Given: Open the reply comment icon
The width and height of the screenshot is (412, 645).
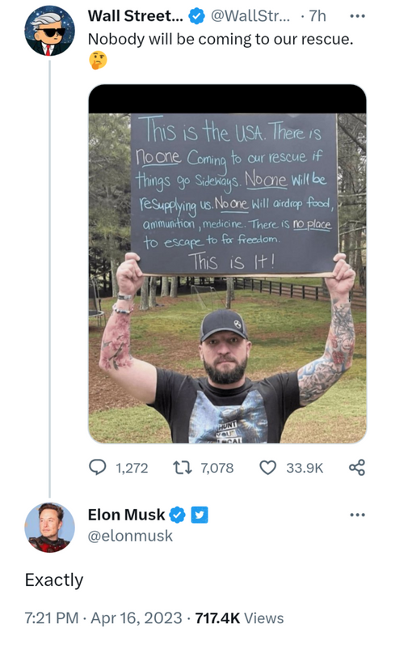Looking at the screenshot, I should pyautogui.click(x=98, y=468).
